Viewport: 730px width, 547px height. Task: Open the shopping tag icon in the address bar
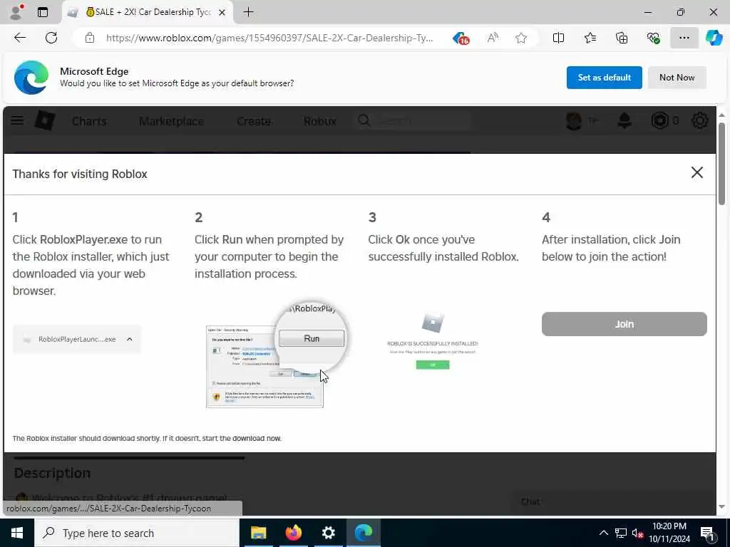click(x=461, y=38)
